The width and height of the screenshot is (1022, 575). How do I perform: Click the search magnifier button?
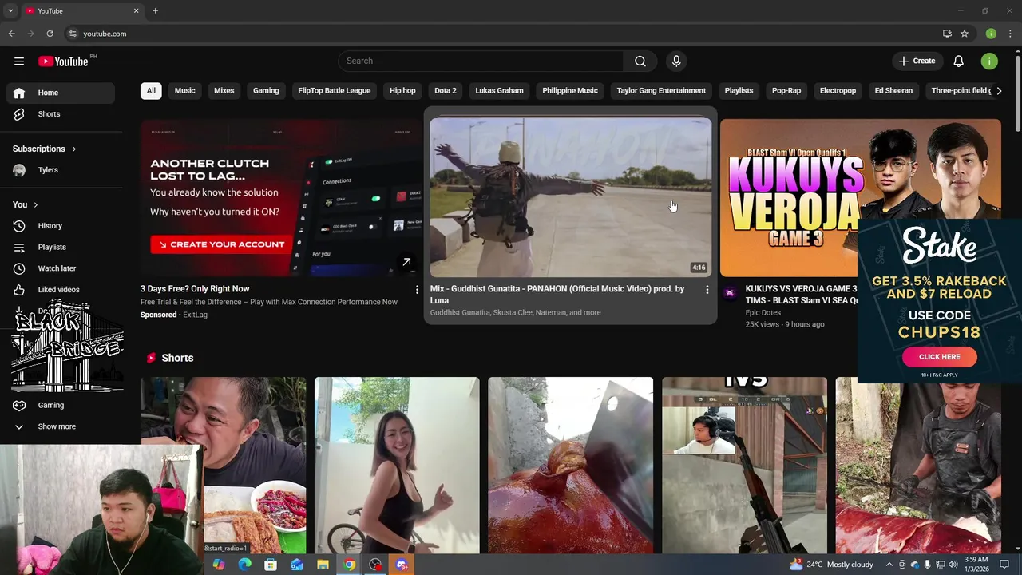pyautogui.click(x=640, y=61)
